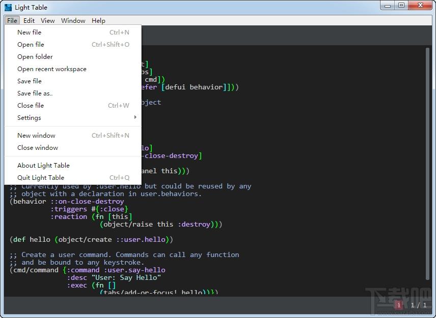Image resolution: width=436 pixels, height=318 pixels.
Task: Click the red error count badge in status bar
Action: click(x=398, y=305)
